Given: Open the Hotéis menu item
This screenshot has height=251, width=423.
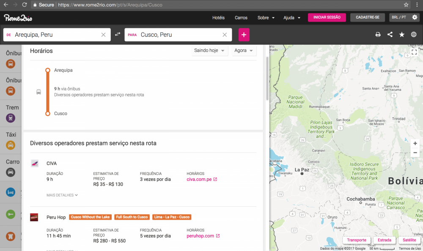Looking at the screenshot, I should click(218, 18).
